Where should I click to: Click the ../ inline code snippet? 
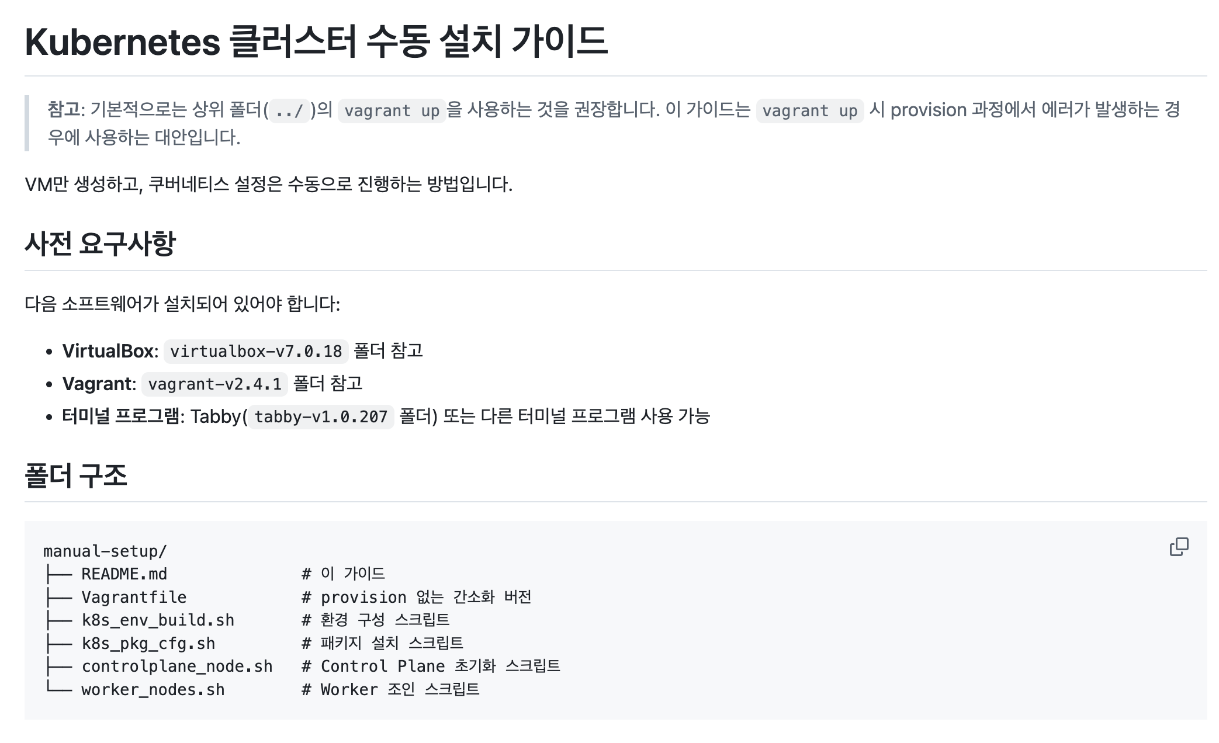tap(289, 110)
